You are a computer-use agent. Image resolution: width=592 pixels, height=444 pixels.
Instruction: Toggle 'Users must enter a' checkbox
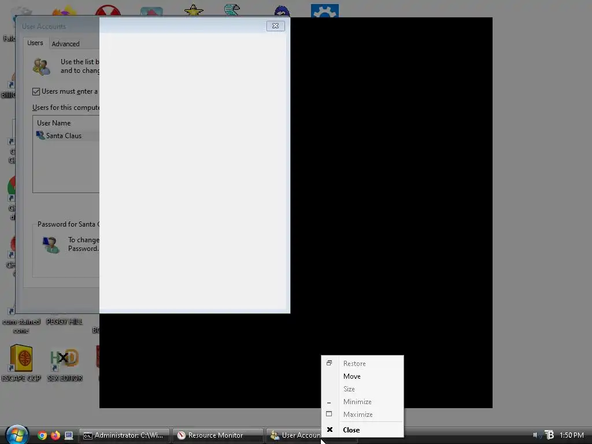coord(36,91)
